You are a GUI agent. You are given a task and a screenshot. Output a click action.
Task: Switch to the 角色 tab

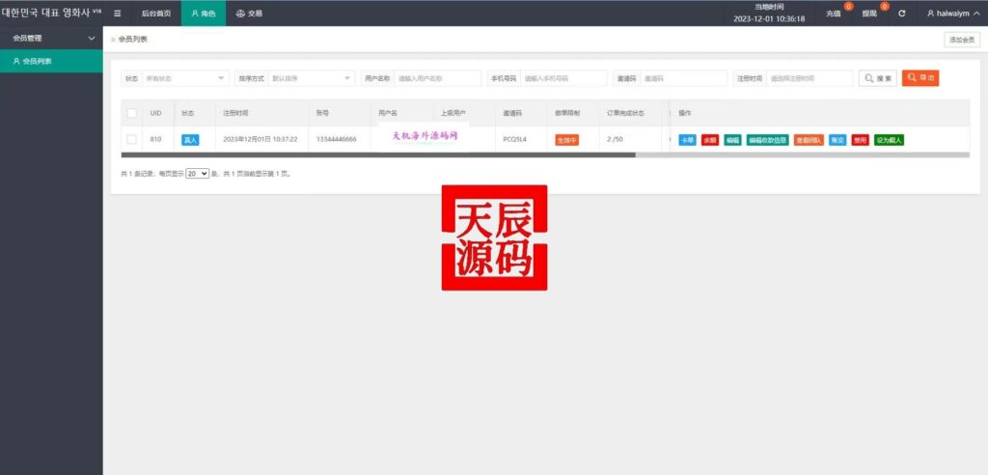pos(204,14)
